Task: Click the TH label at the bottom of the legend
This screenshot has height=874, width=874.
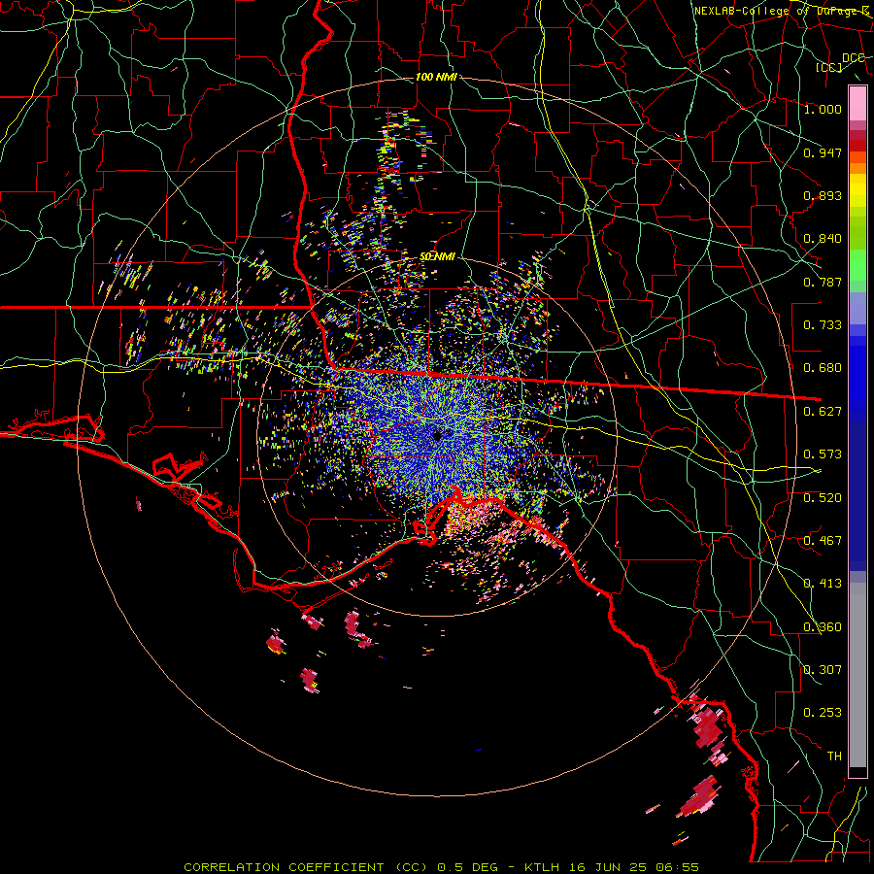Action: tap(834, 756)
